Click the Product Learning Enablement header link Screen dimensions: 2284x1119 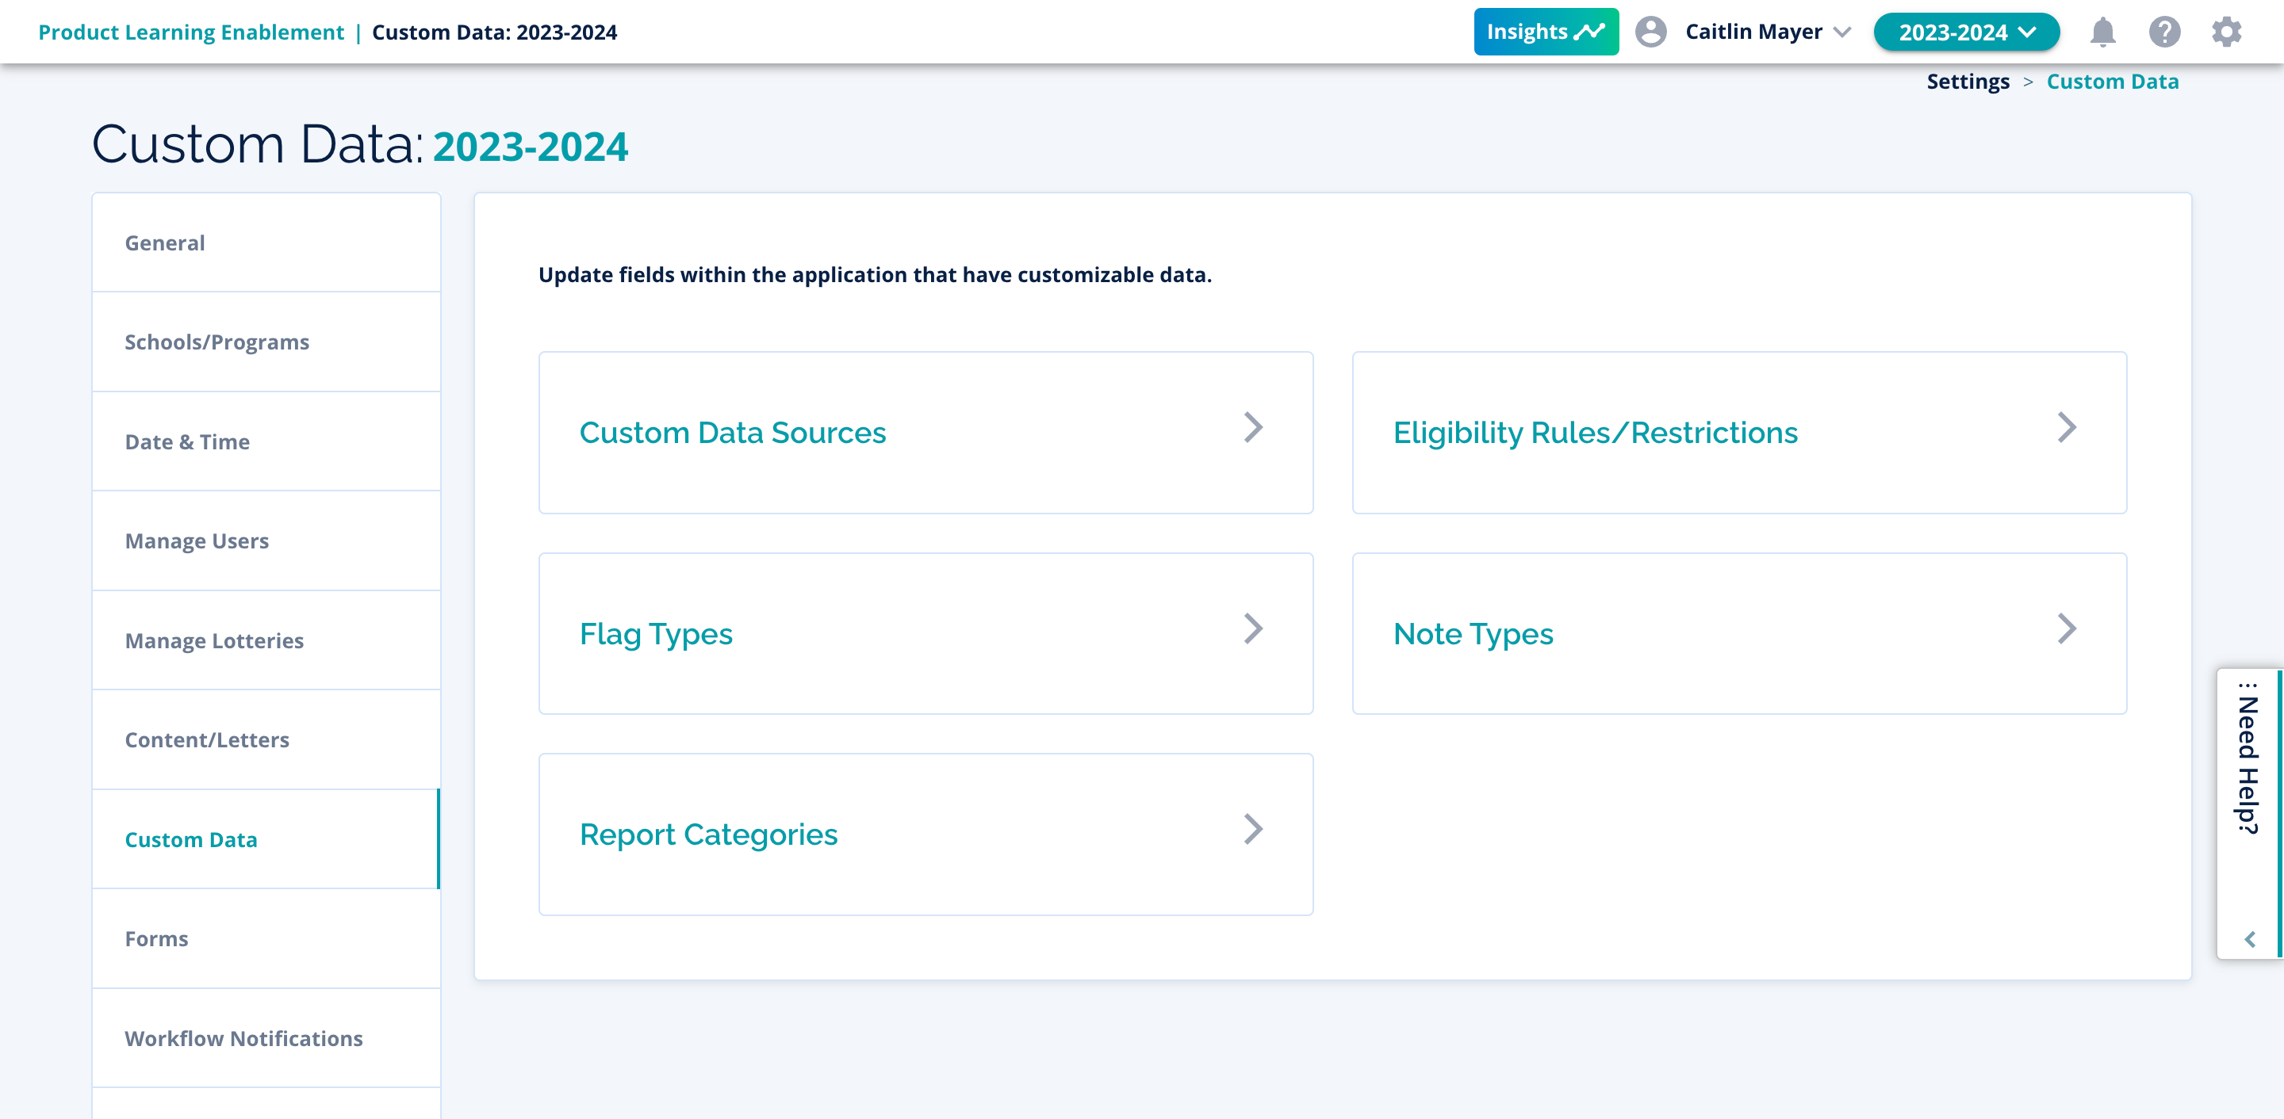pos(190,32)
